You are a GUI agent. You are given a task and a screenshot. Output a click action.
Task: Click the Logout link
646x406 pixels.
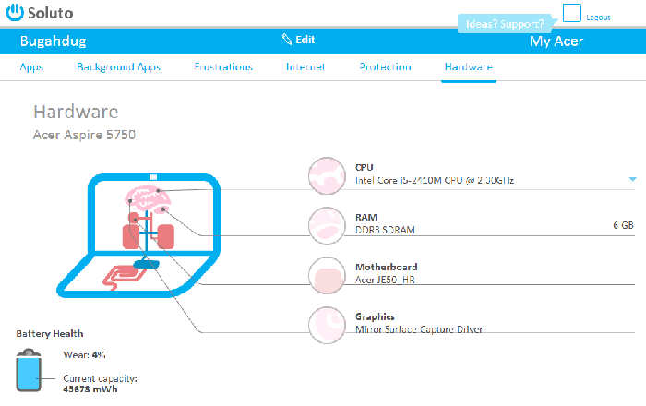[598, 18]
